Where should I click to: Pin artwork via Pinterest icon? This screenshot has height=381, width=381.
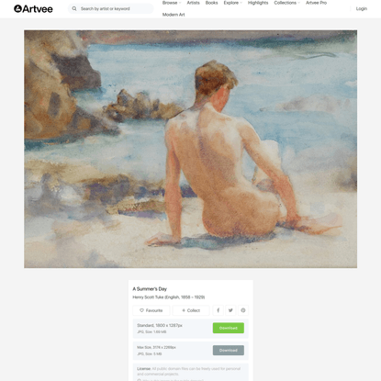click(243, 310)
